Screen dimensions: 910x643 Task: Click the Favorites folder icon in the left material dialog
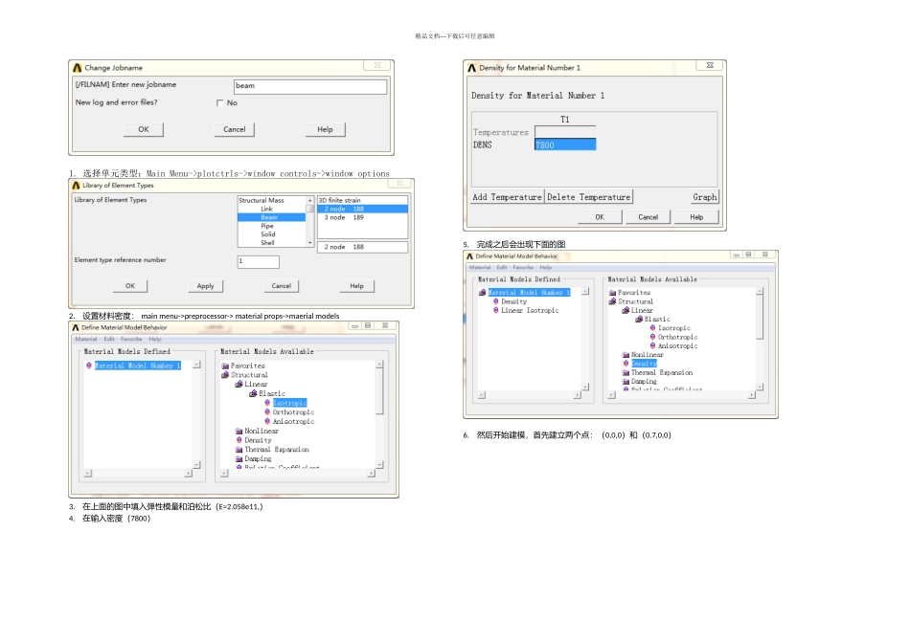[x=225, y=366]
